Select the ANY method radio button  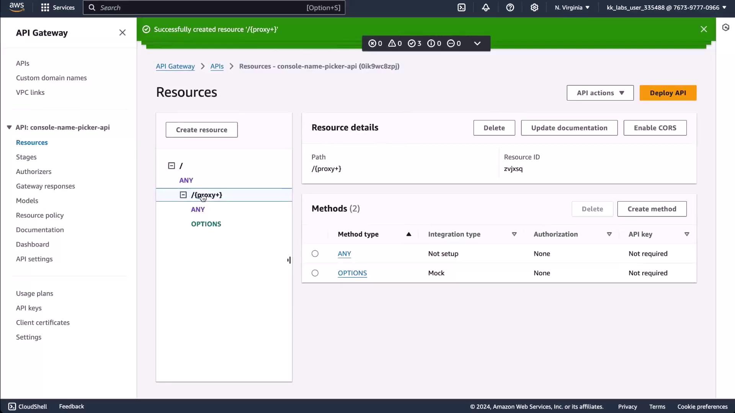(315, 254)
